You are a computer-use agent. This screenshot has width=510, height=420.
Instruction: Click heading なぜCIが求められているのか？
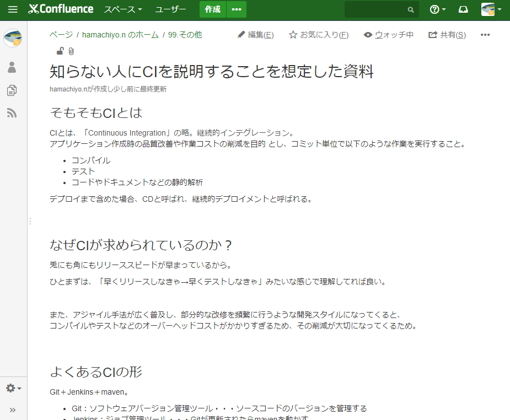[141, 245]
